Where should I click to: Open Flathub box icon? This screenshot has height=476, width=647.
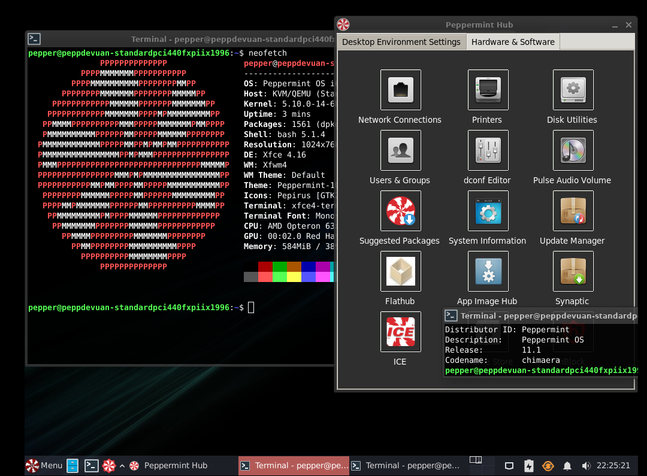[x=400, y=271]
